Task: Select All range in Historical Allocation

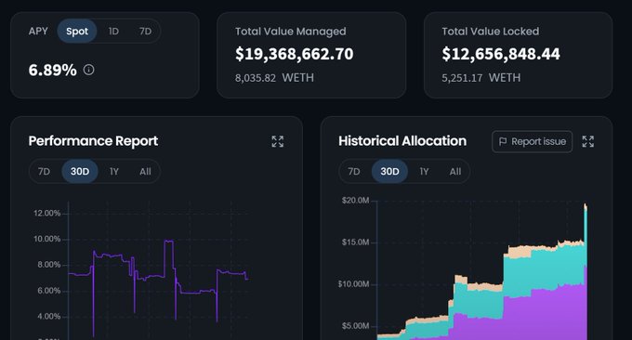Action: coord(455,171)
